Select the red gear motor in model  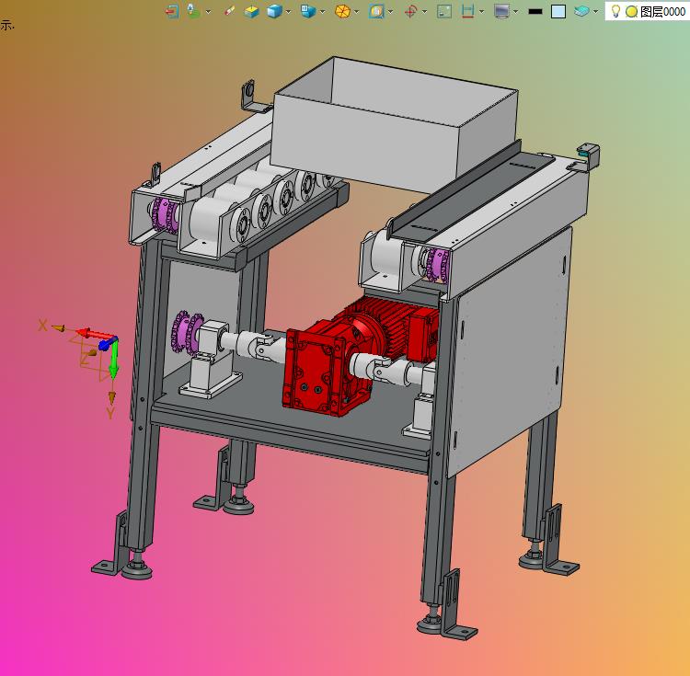point(361,356)
